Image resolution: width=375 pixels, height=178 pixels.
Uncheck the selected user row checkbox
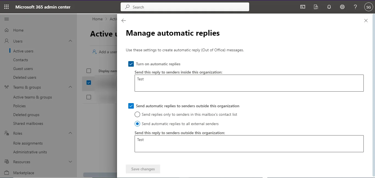[89, 82]
